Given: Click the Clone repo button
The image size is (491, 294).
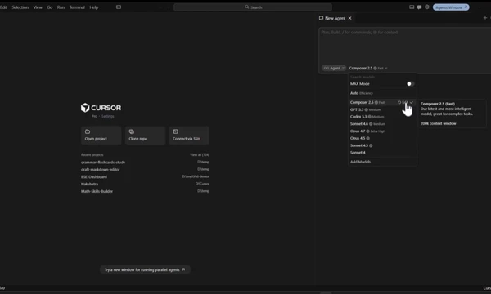Looking at the screenshot, I should click(145, 136).
